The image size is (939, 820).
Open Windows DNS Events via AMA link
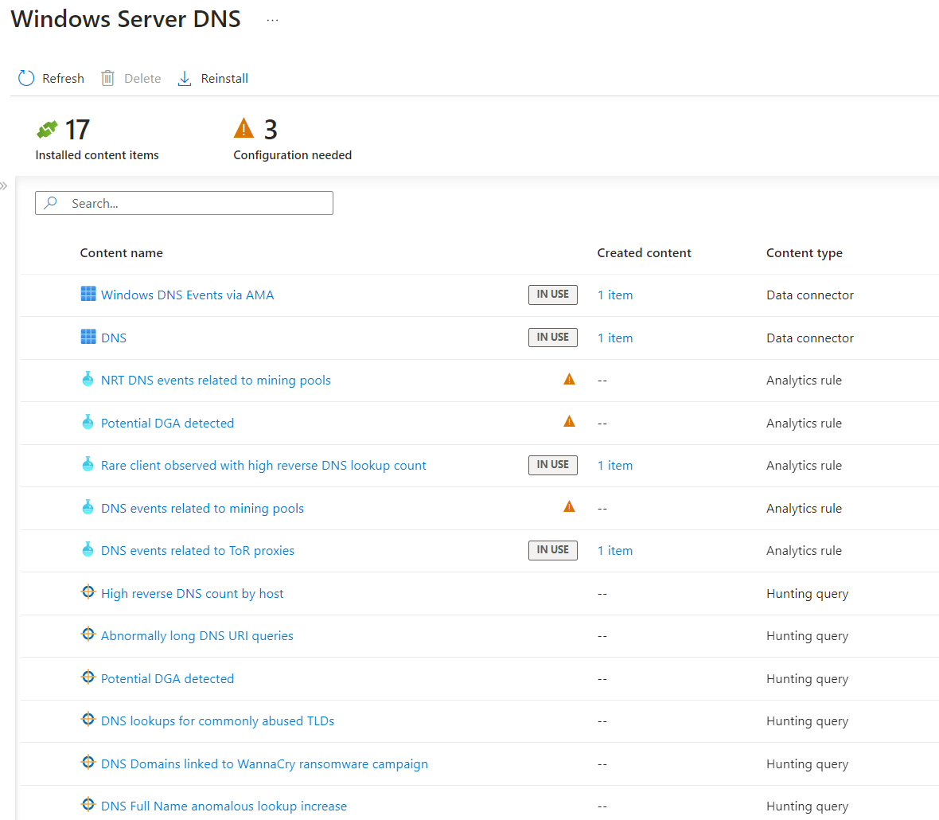tap(188, 295)
